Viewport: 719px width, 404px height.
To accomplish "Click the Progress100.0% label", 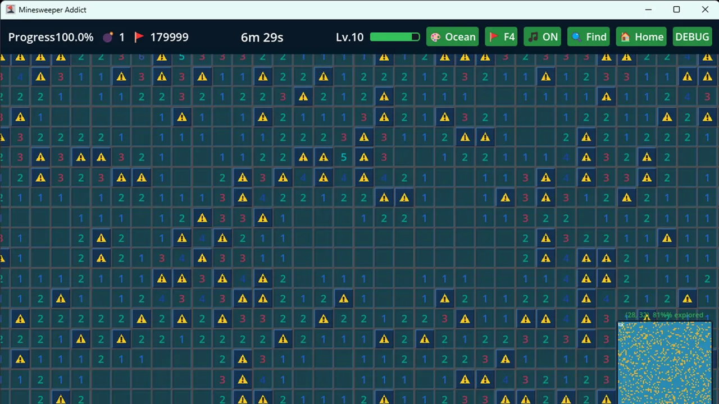I will pyautogui.click(x=51, y=37).
